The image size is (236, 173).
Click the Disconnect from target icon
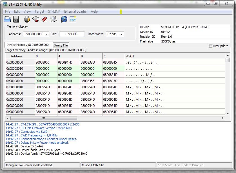coord(36,19)
